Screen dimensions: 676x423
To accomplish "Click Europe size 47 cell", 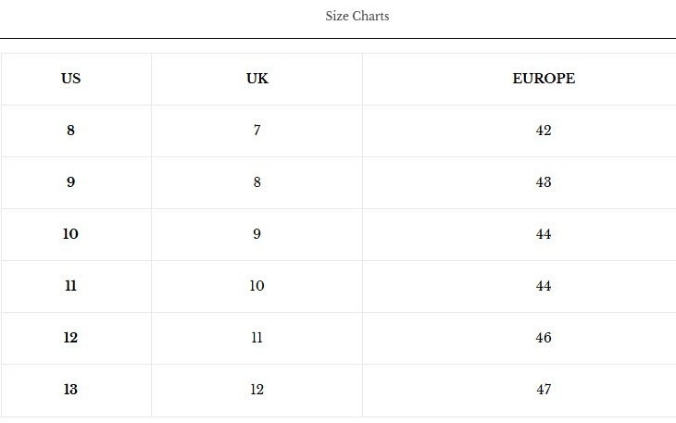I will click(x=544, y=390).
